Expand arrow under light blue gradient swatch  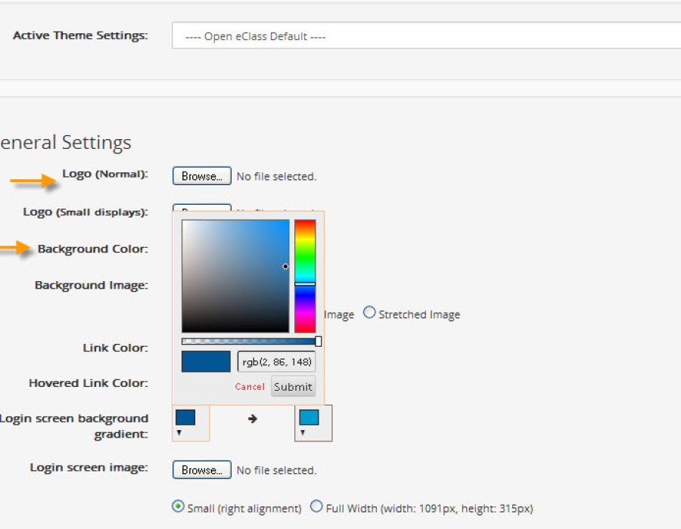pos(303,433)
